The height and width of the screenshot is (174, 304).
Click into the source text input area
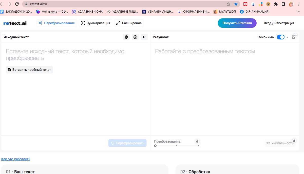(76, 89)
